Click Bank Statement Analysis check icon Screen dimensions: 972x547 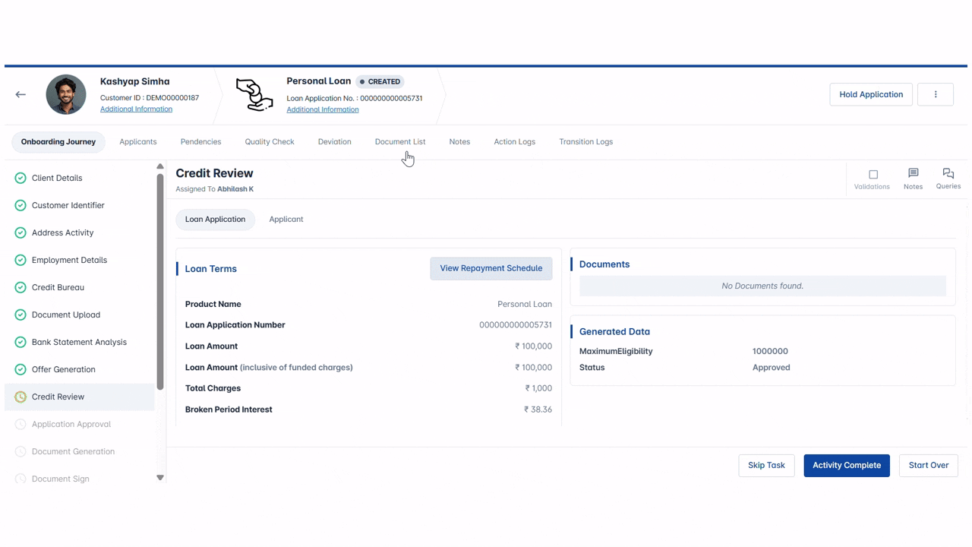tap(21, 342)
